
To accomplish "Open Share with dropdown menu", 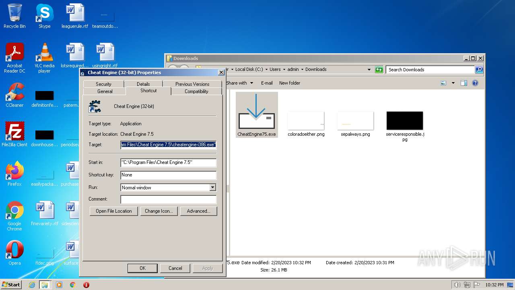I will (x=240, y=83).
